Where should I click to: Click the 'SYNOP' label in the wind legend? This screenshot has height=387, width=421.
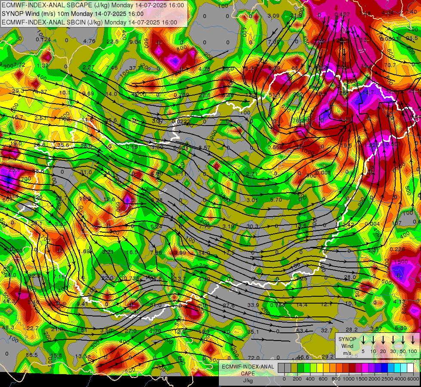347,339
